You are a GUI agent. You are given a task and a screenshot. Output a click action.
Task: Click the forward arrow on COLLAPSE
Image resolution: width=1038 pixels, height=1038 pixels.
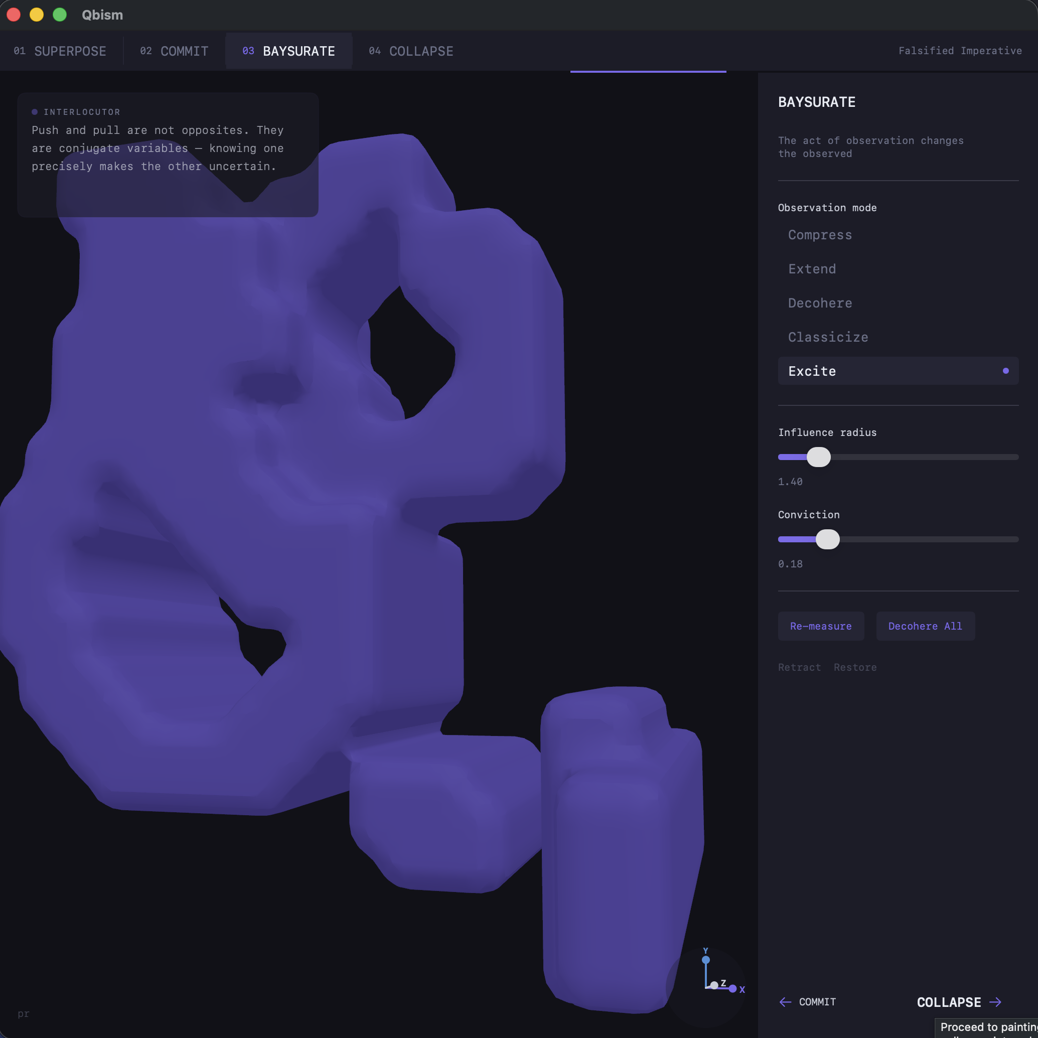[997, 1002]
